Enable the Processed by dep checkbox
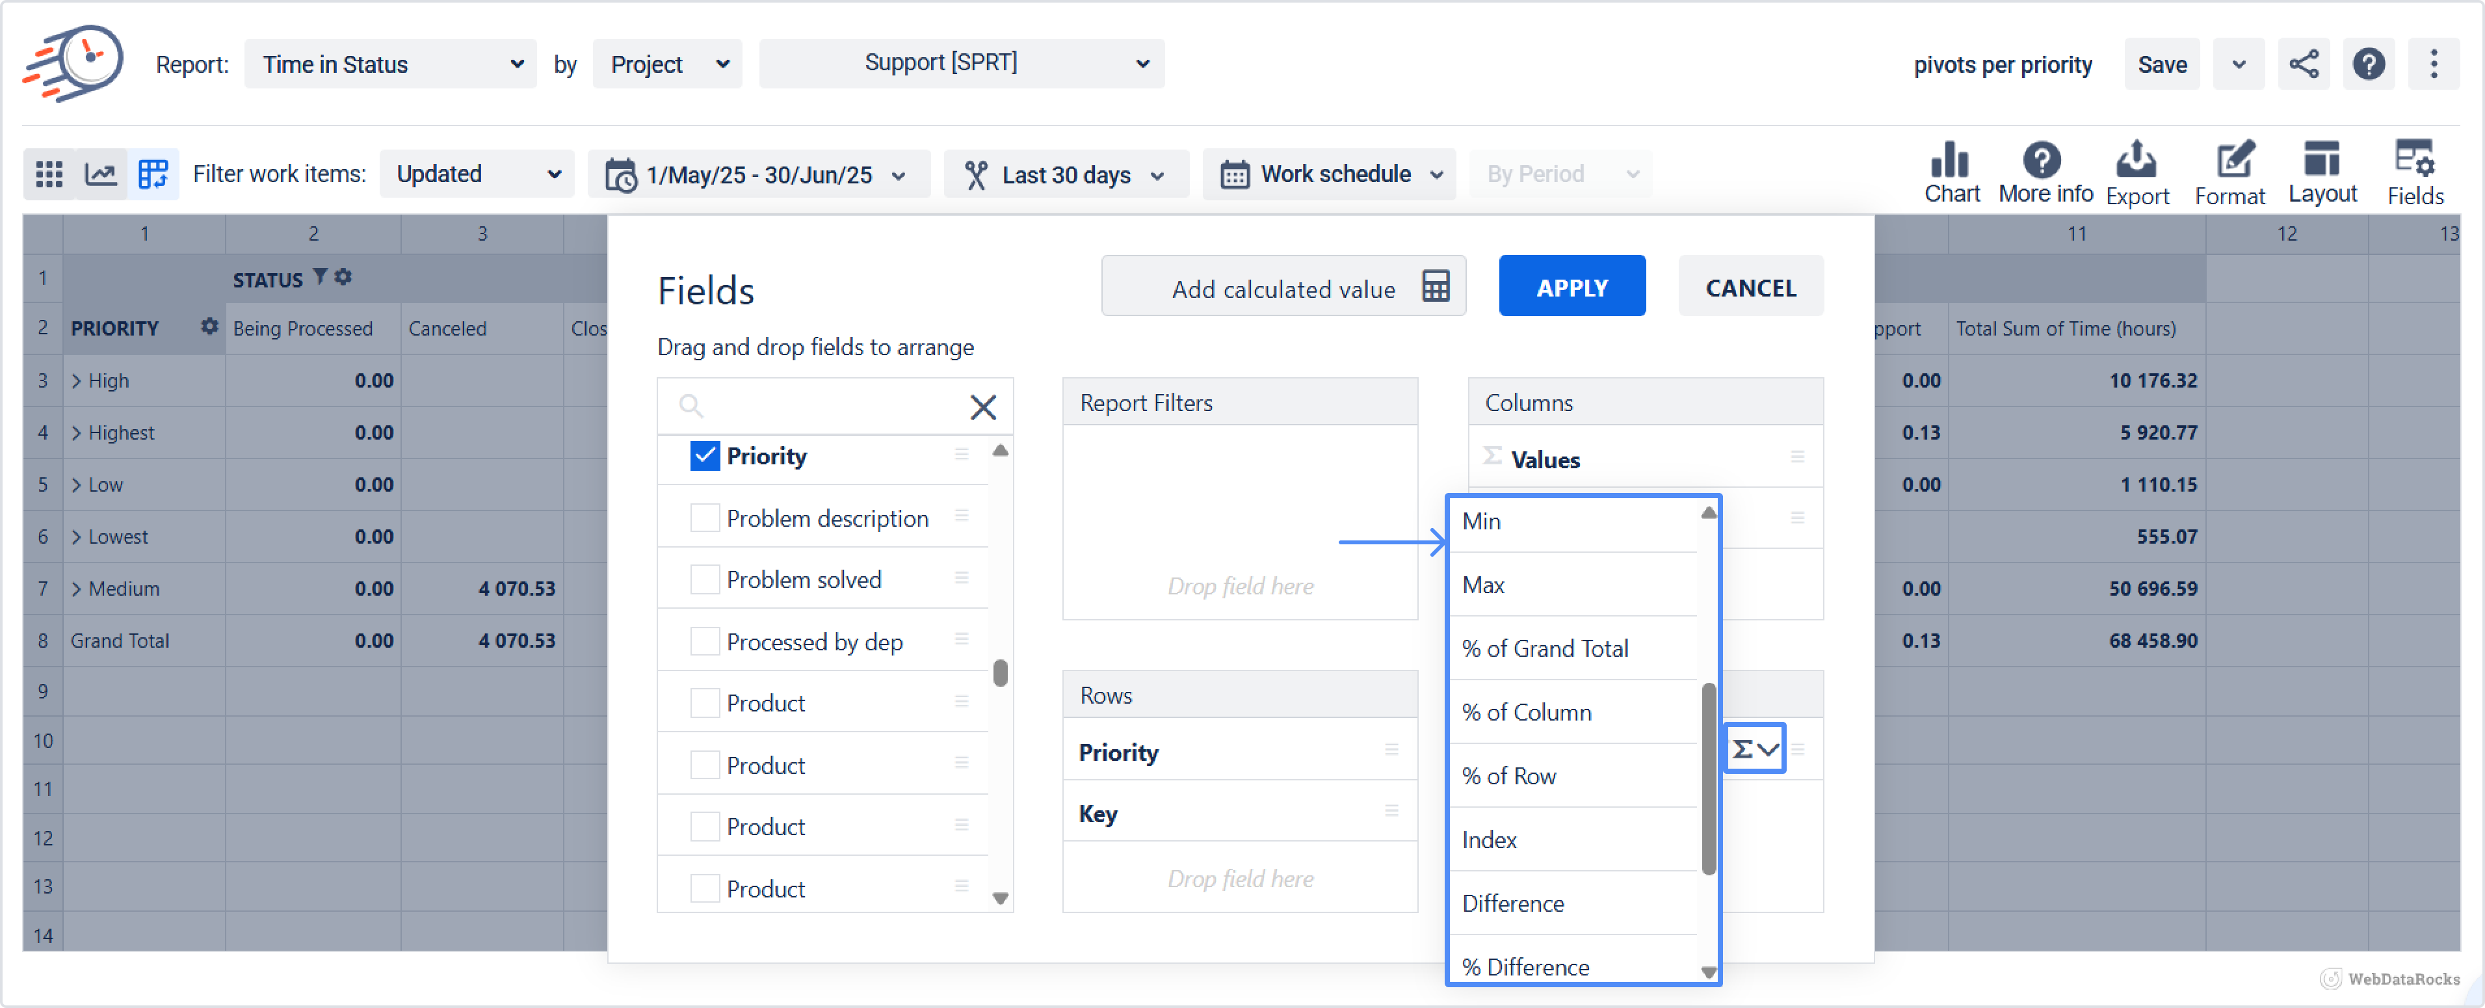2485x1008 pixels. tap(704, 641)
